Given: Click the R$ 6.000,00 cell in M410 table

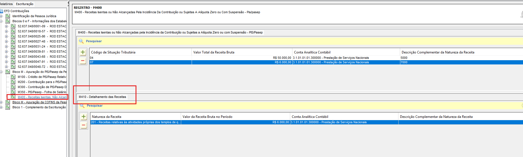Looking at the screenshot, I should (x=235, y=122).
